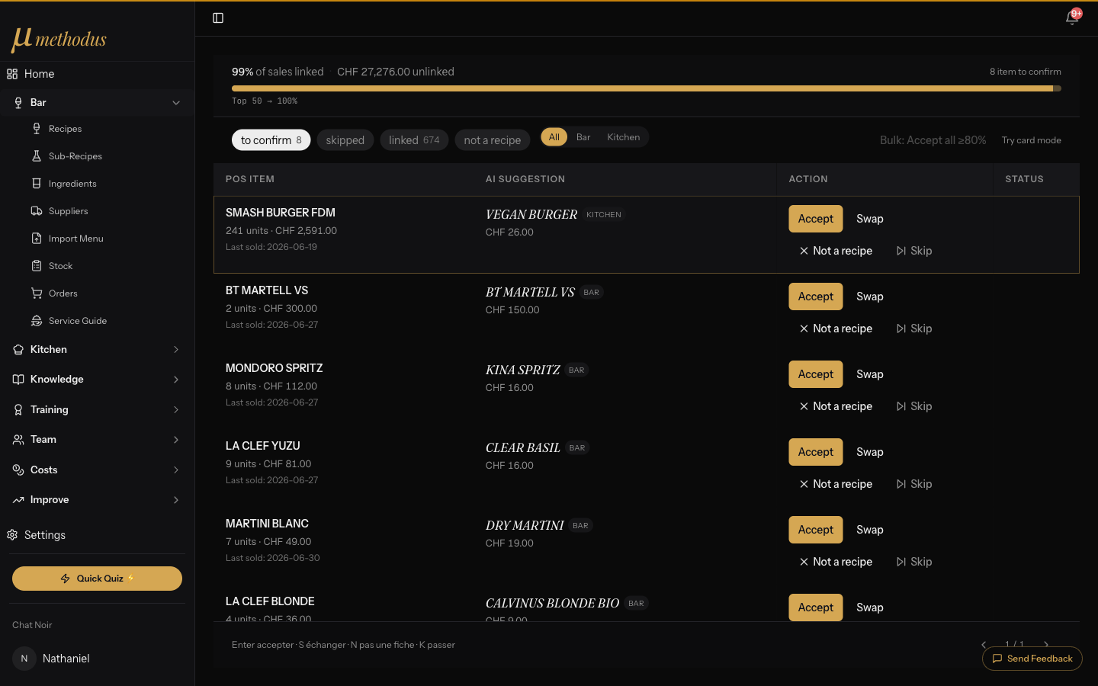Click the Bar wine glass icon
Image resolution: width=1098 pixels, height=686 pixels.
18,102
